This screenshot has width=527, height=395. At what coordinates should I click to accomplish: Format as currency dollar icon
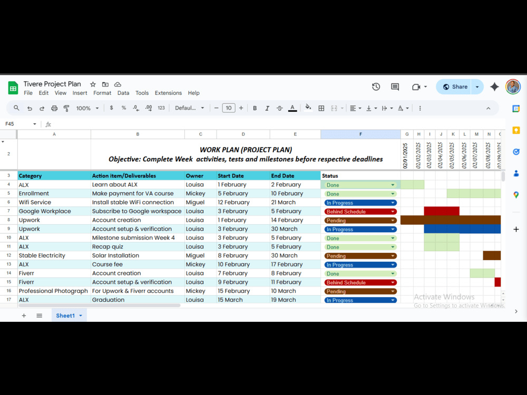(x=111, y=108)
